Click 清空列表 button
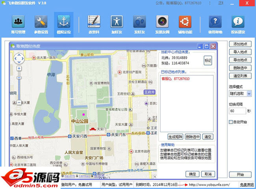This screenshot has height=189, width=256. [x=240, y=76]
